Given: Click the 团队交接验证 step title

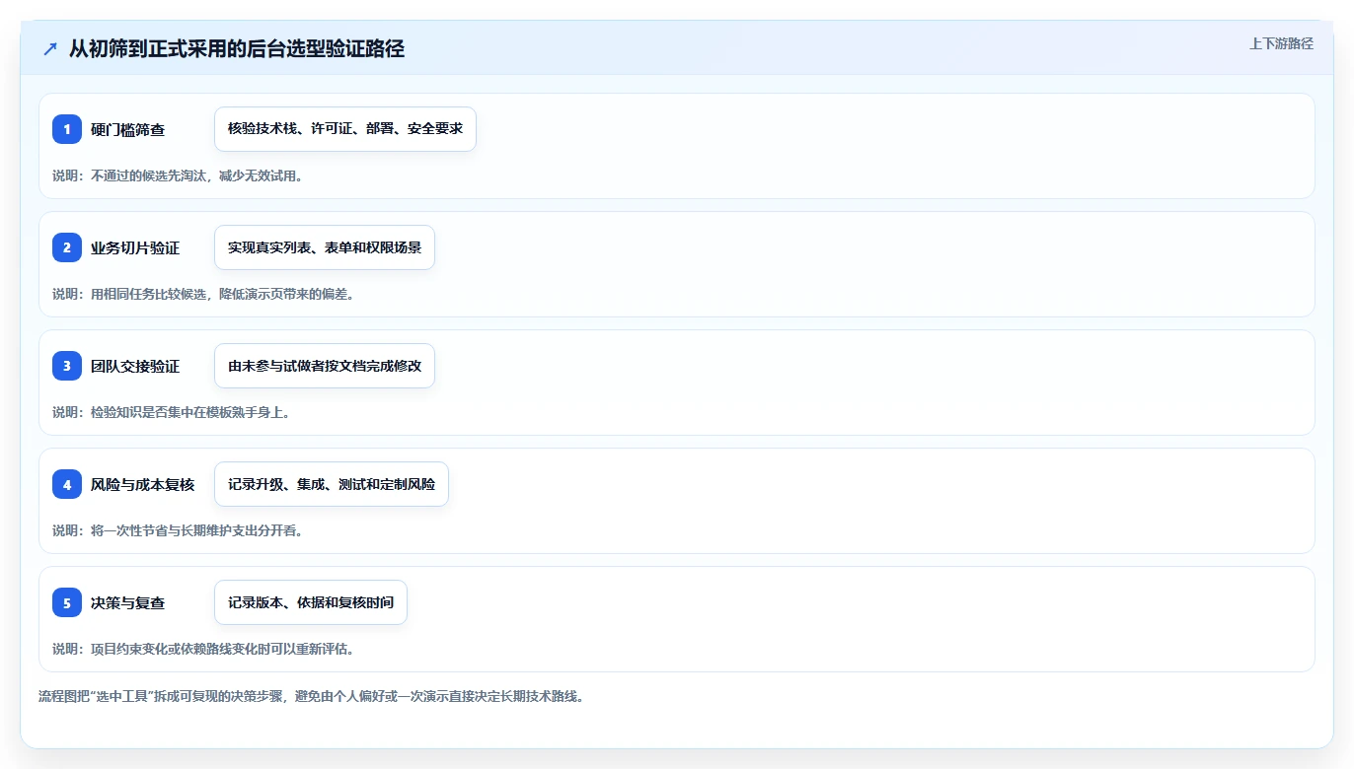Looking at the screenshot, I should [x=135, y=367].
